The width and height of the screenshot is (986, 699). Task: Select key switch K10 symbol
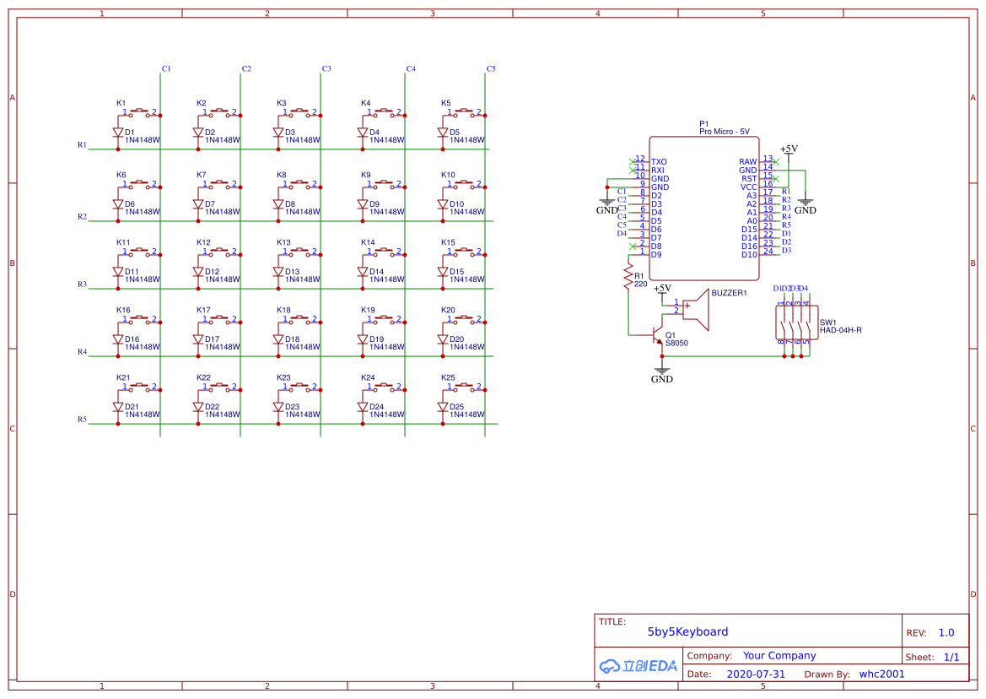(x=464, y=185)
